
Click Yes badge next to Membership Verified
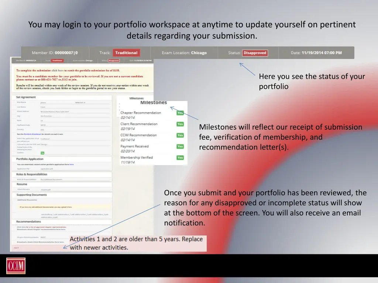[x=180, y=158]
